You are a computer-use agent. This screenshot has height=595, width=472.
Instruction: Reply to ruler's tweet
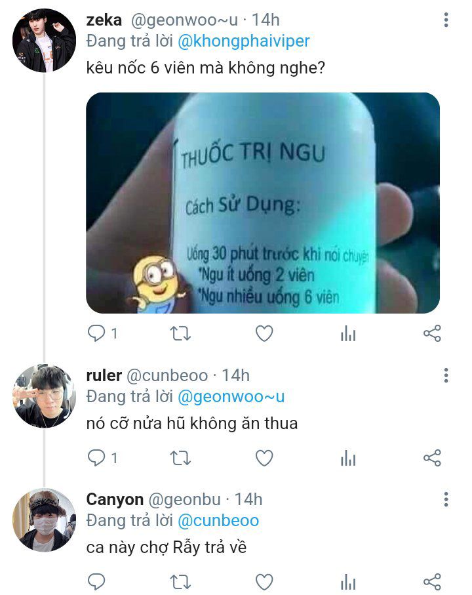pos(96,458)
